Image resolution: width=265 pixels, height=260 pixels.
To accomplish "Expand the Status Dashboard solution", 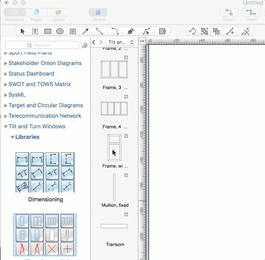I will 6,74.
